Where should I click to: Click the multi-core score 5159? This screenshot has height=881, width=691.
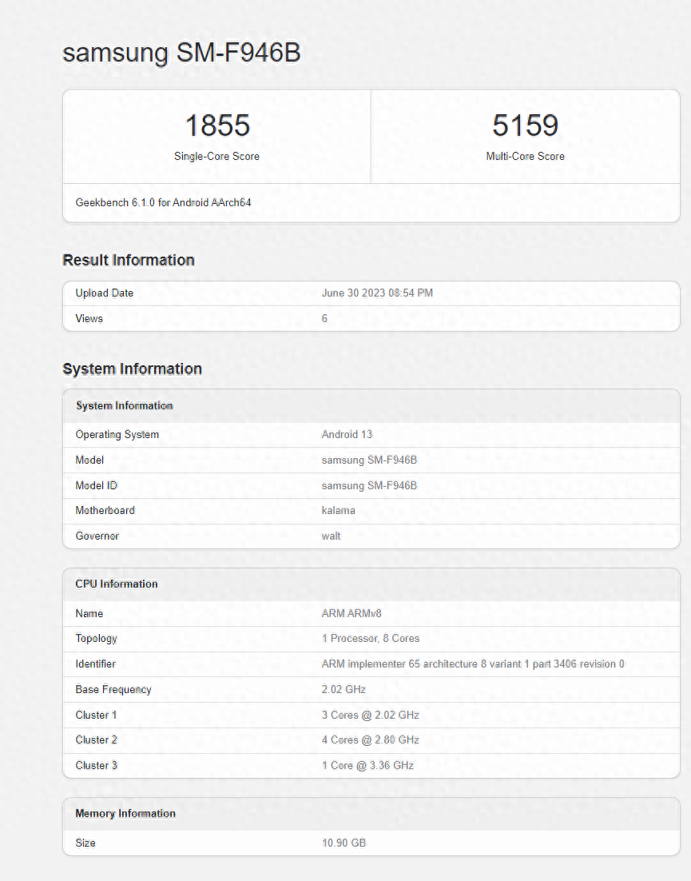[x=525, y=126]
